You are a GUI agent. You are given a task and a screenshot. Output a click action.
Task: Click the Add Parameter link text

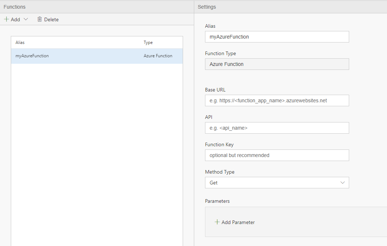click(238, 222)
